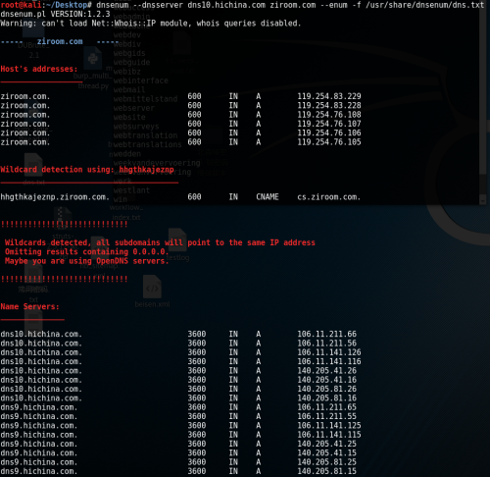490x477 pixels.
Task: Click name server IP 106.11.141.116
Action: tap(329, 361)
